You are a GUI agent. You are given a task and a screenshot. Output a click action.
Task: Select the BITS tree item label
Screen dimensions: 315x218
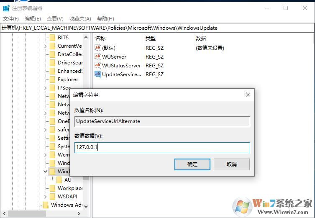63,38
